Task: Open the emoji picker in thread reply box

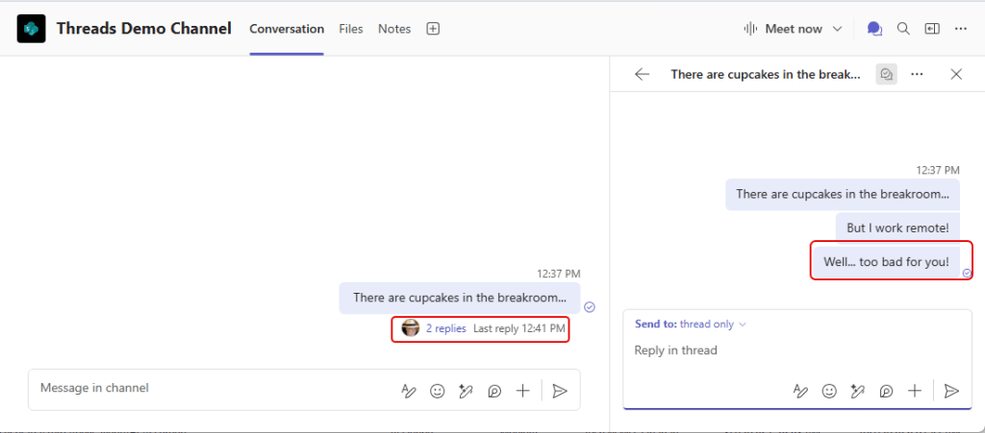Action: (x=829, y=391)
